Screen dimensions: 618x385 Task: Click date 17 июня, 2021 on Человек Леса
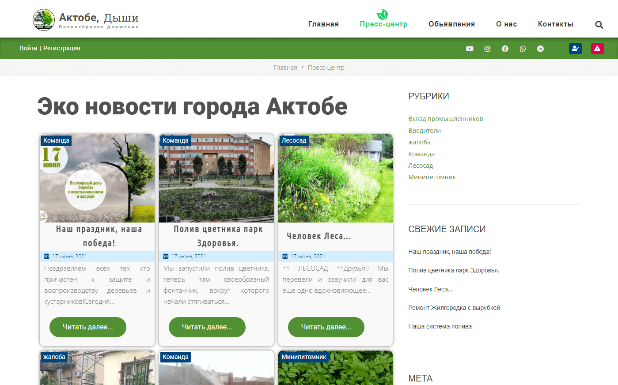point(307,257)
